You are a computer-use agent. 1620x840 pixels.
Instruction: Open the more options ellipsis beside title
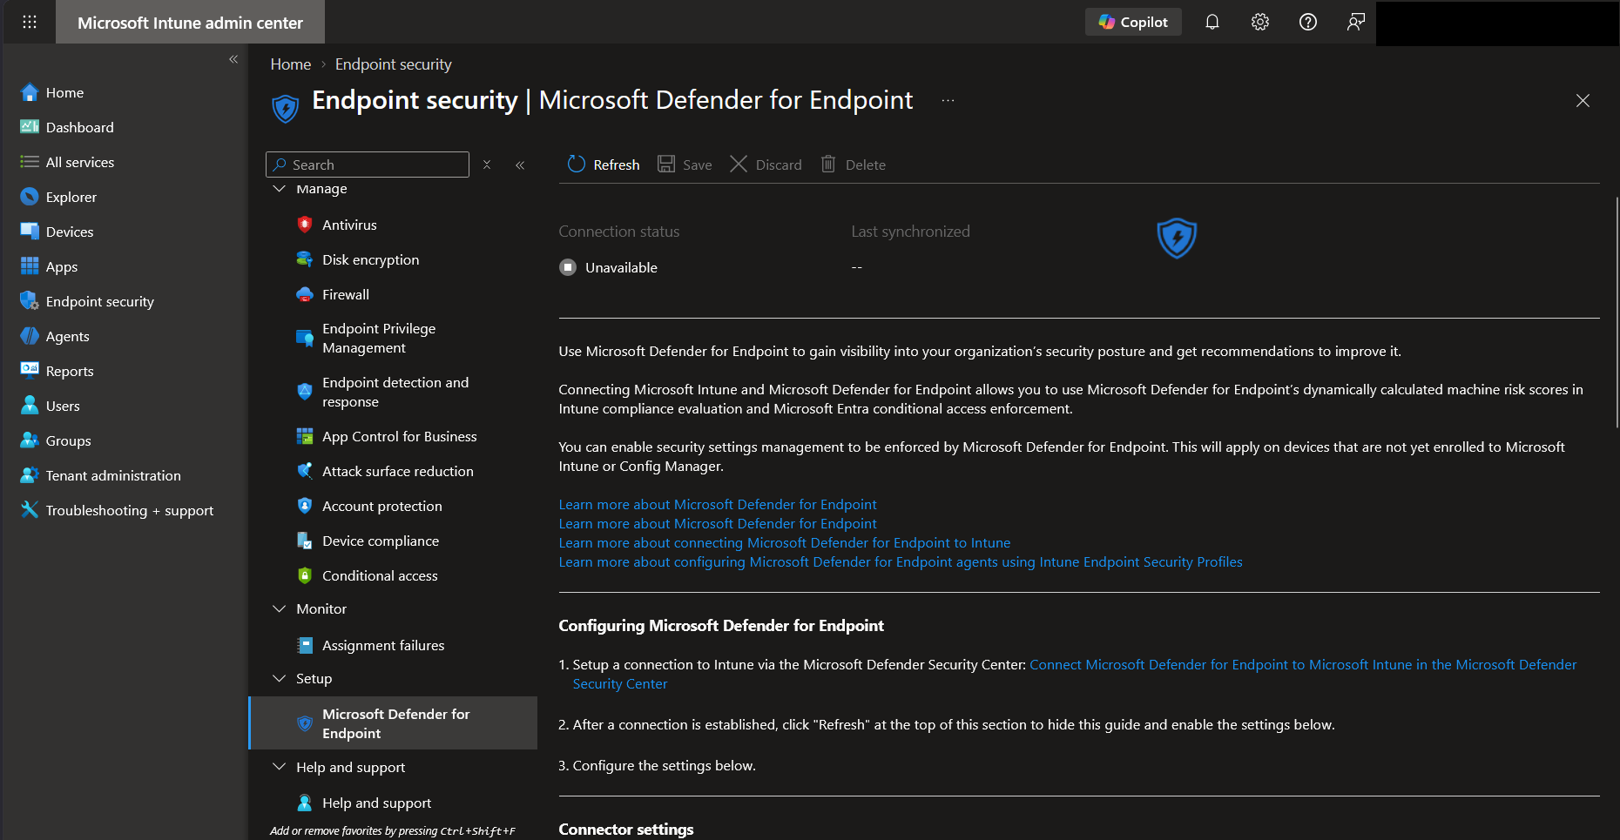click(948, 101)
